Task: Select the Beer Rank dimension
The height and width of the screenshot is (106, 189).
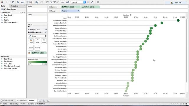Action: (8, 15)
